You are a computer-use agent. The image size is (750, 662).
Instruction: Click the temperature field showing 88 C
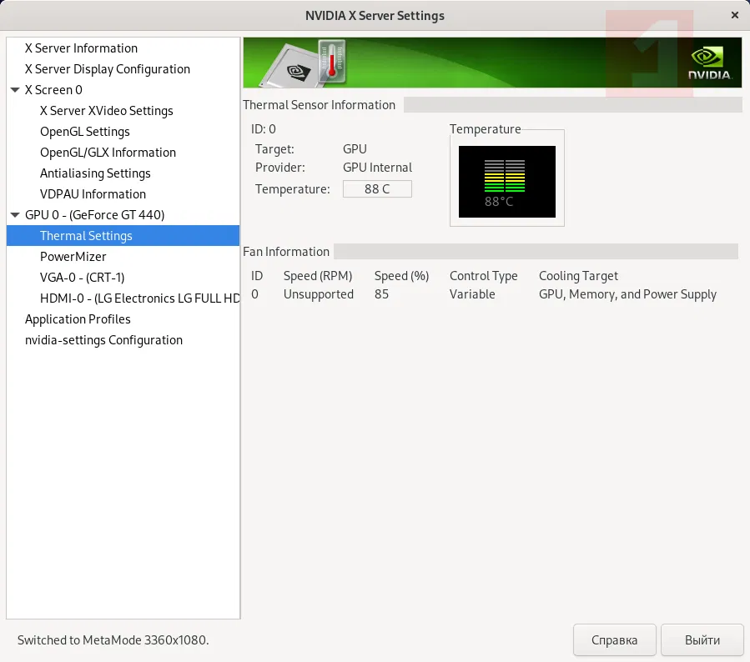377,188
